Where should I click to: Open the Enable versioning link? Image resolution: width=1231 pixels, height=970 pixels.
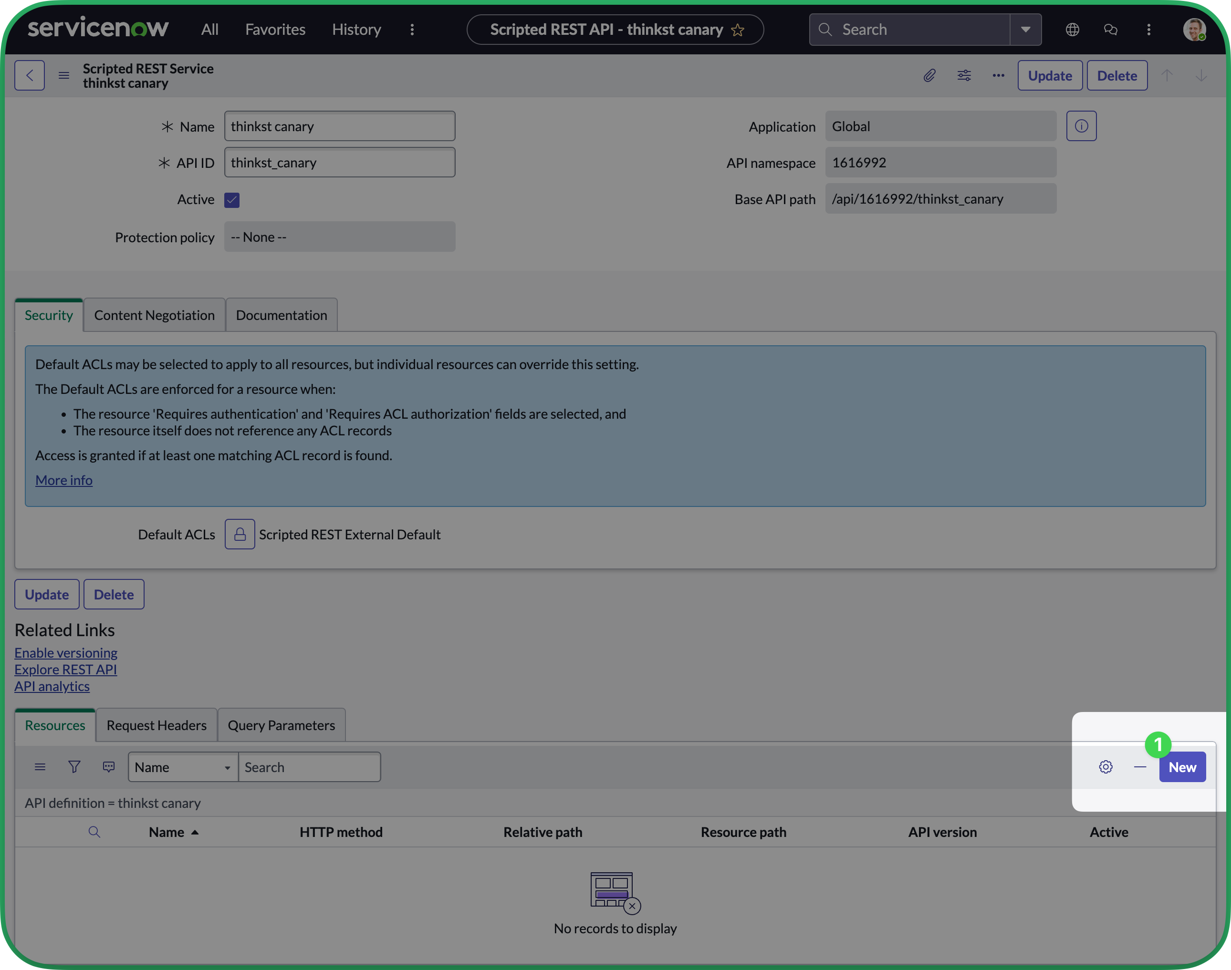[x=66, y=652]
